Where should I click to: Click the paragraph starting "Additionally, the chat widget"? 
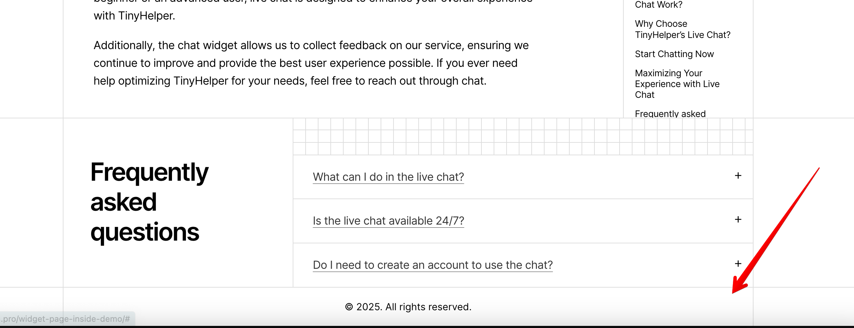click(x=310, y=63)
